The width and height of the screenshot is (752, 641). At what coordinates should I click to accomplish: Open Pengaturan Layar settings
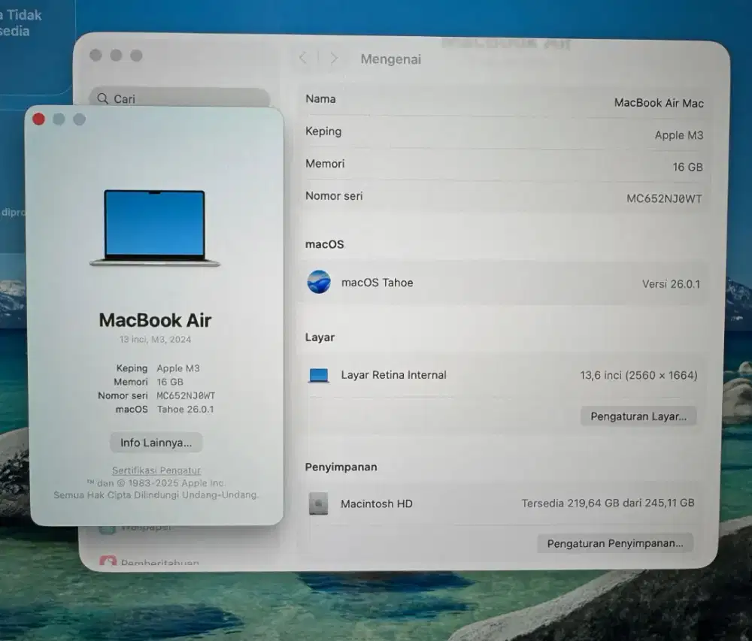point(638,416)
